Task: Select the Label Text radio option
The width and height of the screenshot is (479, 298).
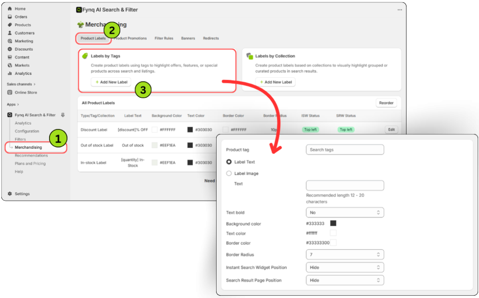Action: pyautogui.click(x=229, y=162)
